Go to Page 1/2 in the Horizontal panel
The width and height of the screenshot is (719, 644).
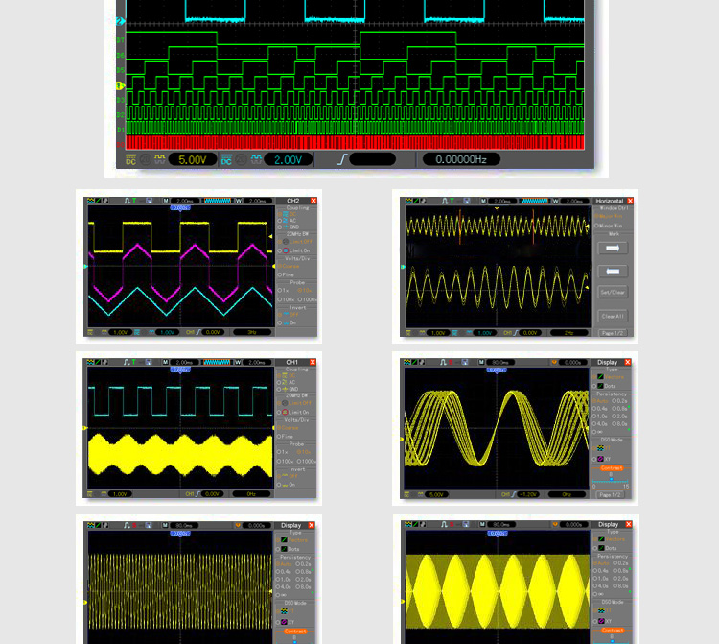coord(613,332)
